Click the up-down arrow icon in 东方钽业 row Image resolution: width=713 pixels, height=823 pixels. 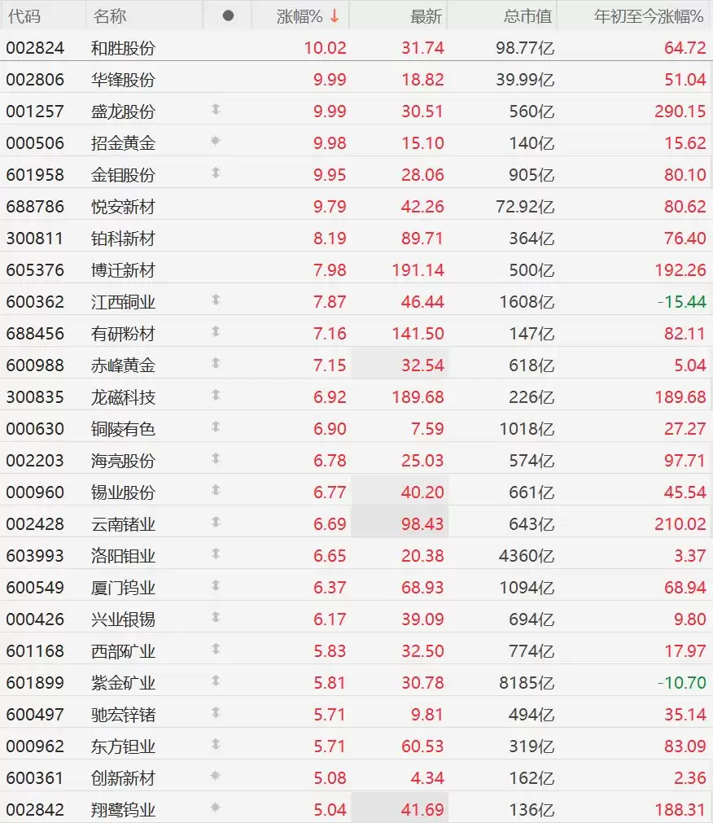tap(215, 744)
